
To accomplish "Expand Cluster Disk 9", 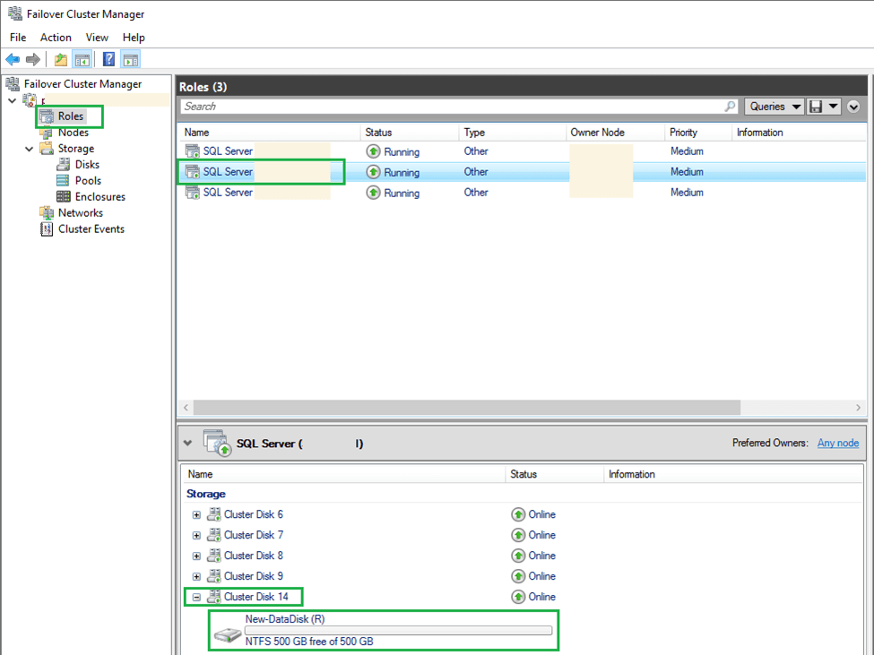I will click(x=196, y=577).
